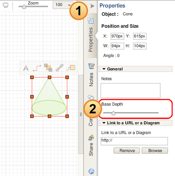Click the Base Depth slider handle
Viewport: 175px width, 176px height.
(114, 113)
